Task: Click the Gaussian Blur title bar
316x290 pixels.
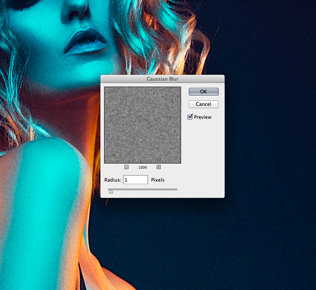Action: [162, 79]
